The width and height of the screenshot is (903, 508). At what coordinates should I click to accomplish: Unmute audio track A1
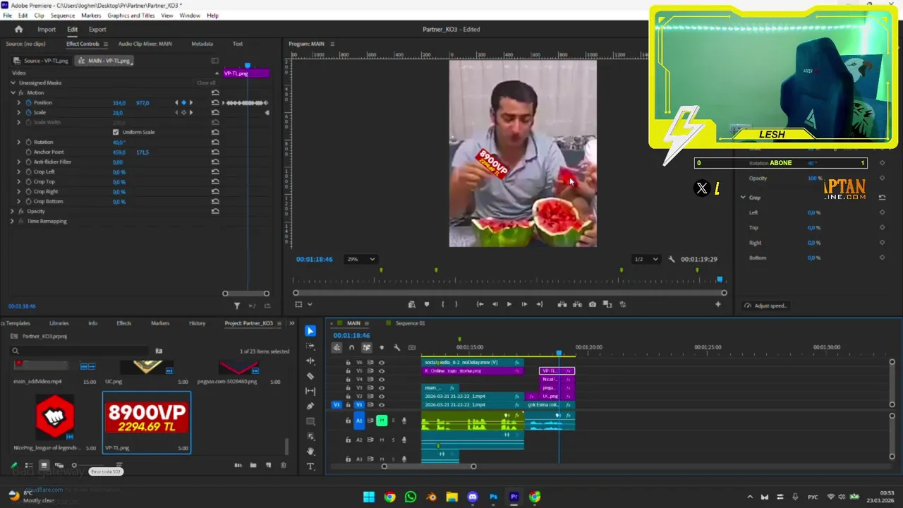point(382,421)
